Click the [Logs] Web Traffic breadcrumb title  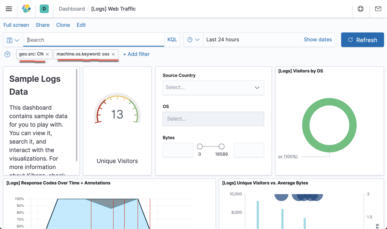click(x=113, y=9)
